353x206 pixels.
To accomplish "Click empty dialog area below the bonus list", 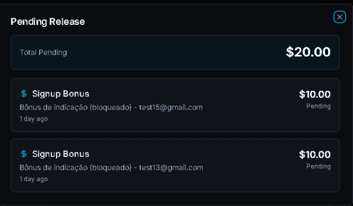I will tap(175, 198).
